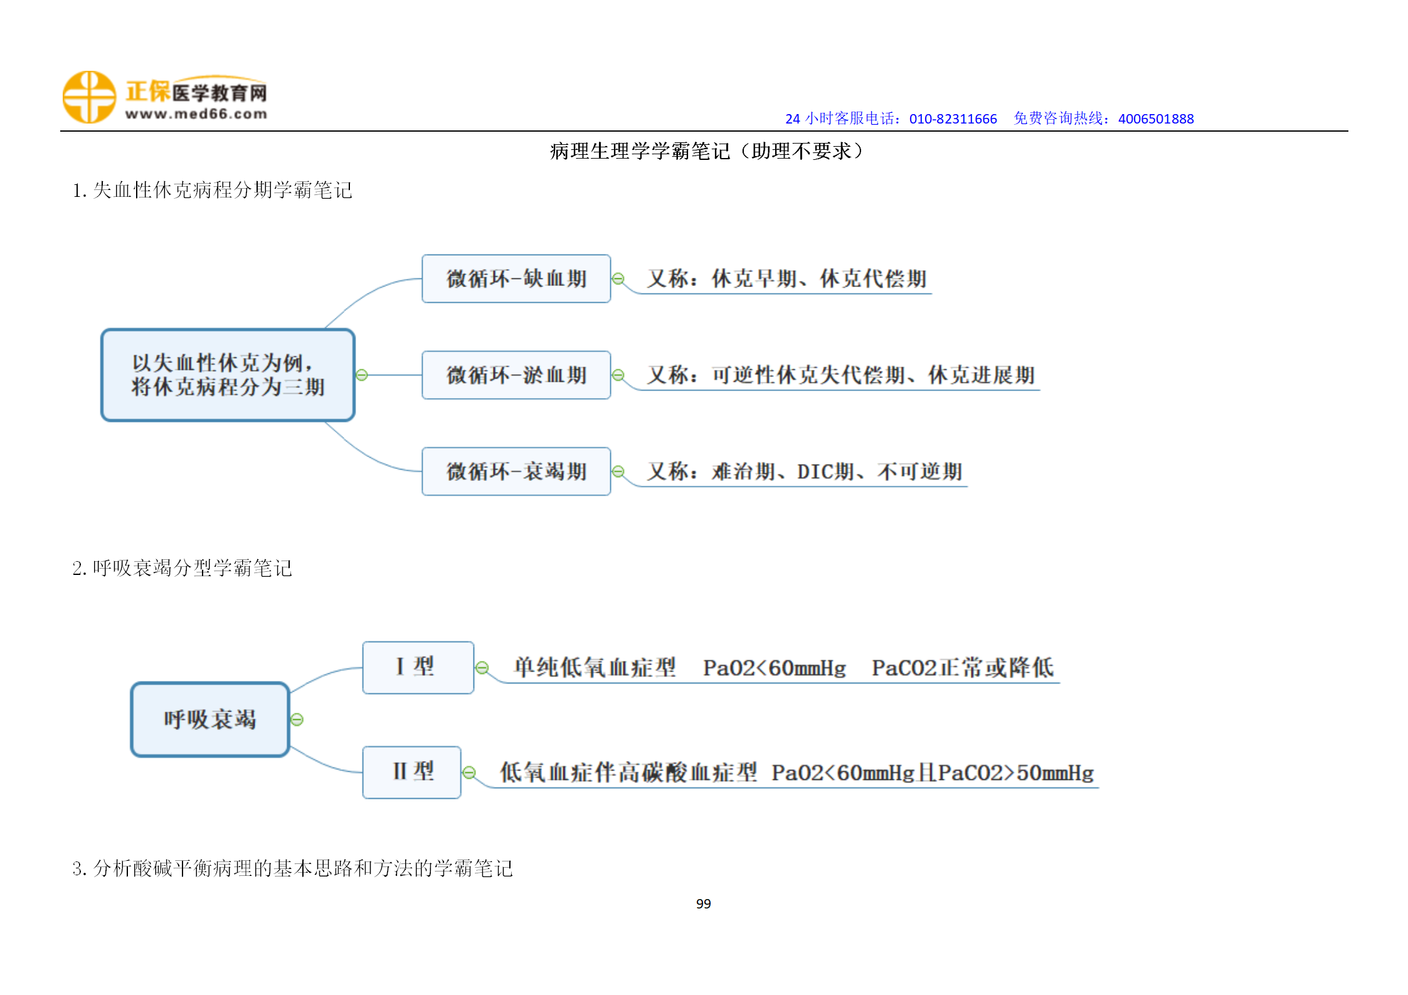Click the www.med66.com website address
Screen dimensions: 1408x995
196,114
